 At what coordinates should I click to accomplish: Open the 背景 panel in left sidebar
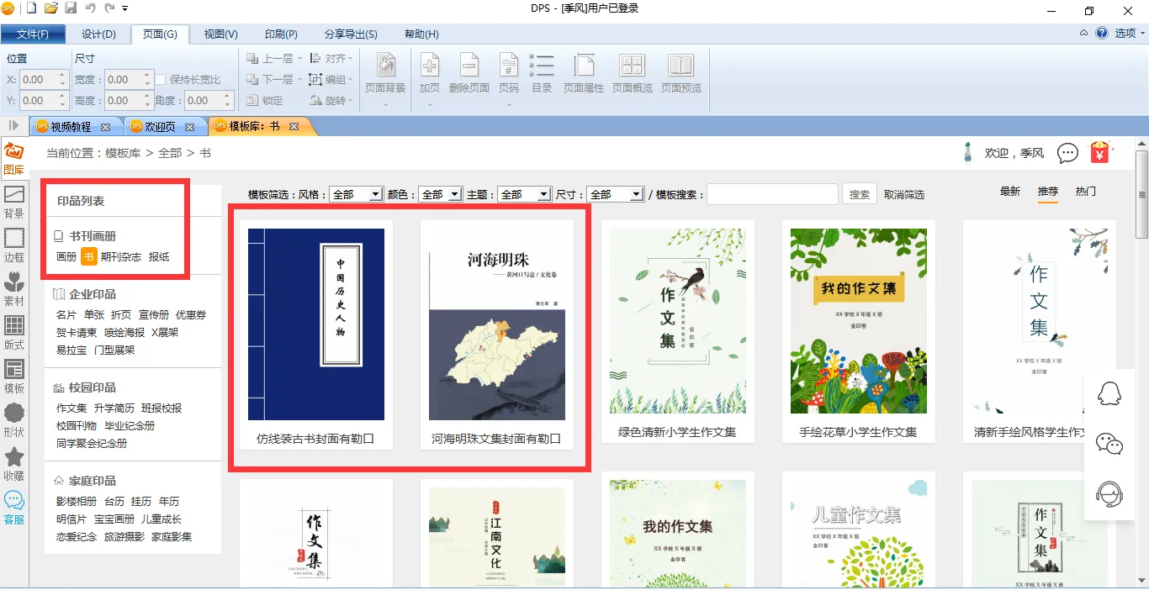tap(14, 201)
